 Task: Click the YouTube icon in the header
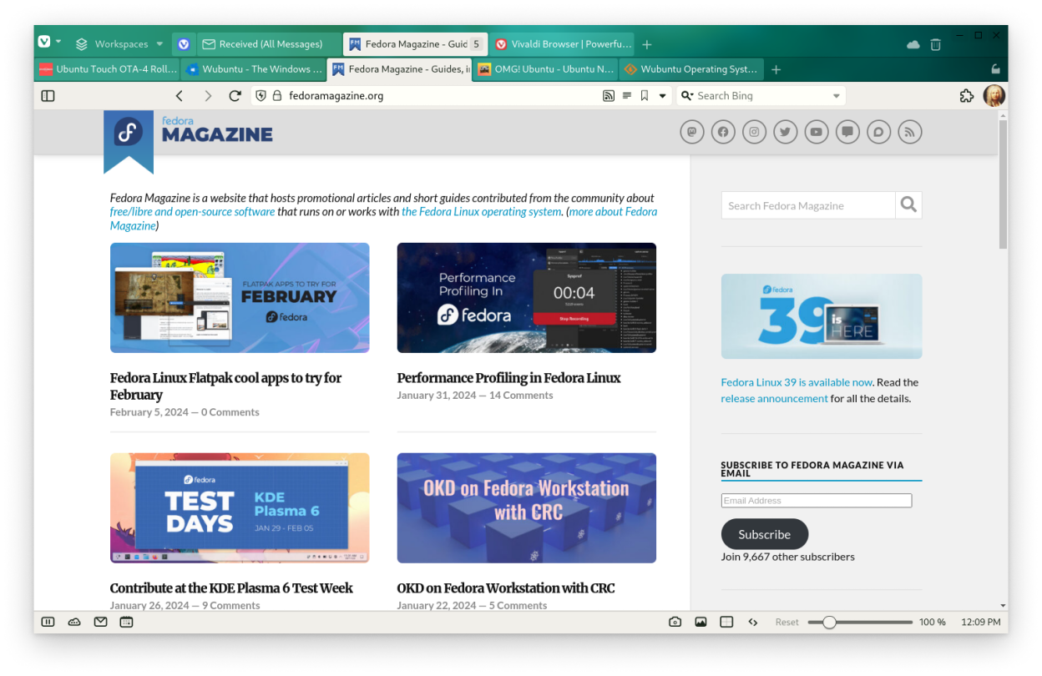[x=816, y=132]
